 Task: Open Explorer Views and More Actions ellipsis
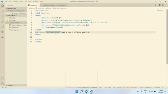24,5
